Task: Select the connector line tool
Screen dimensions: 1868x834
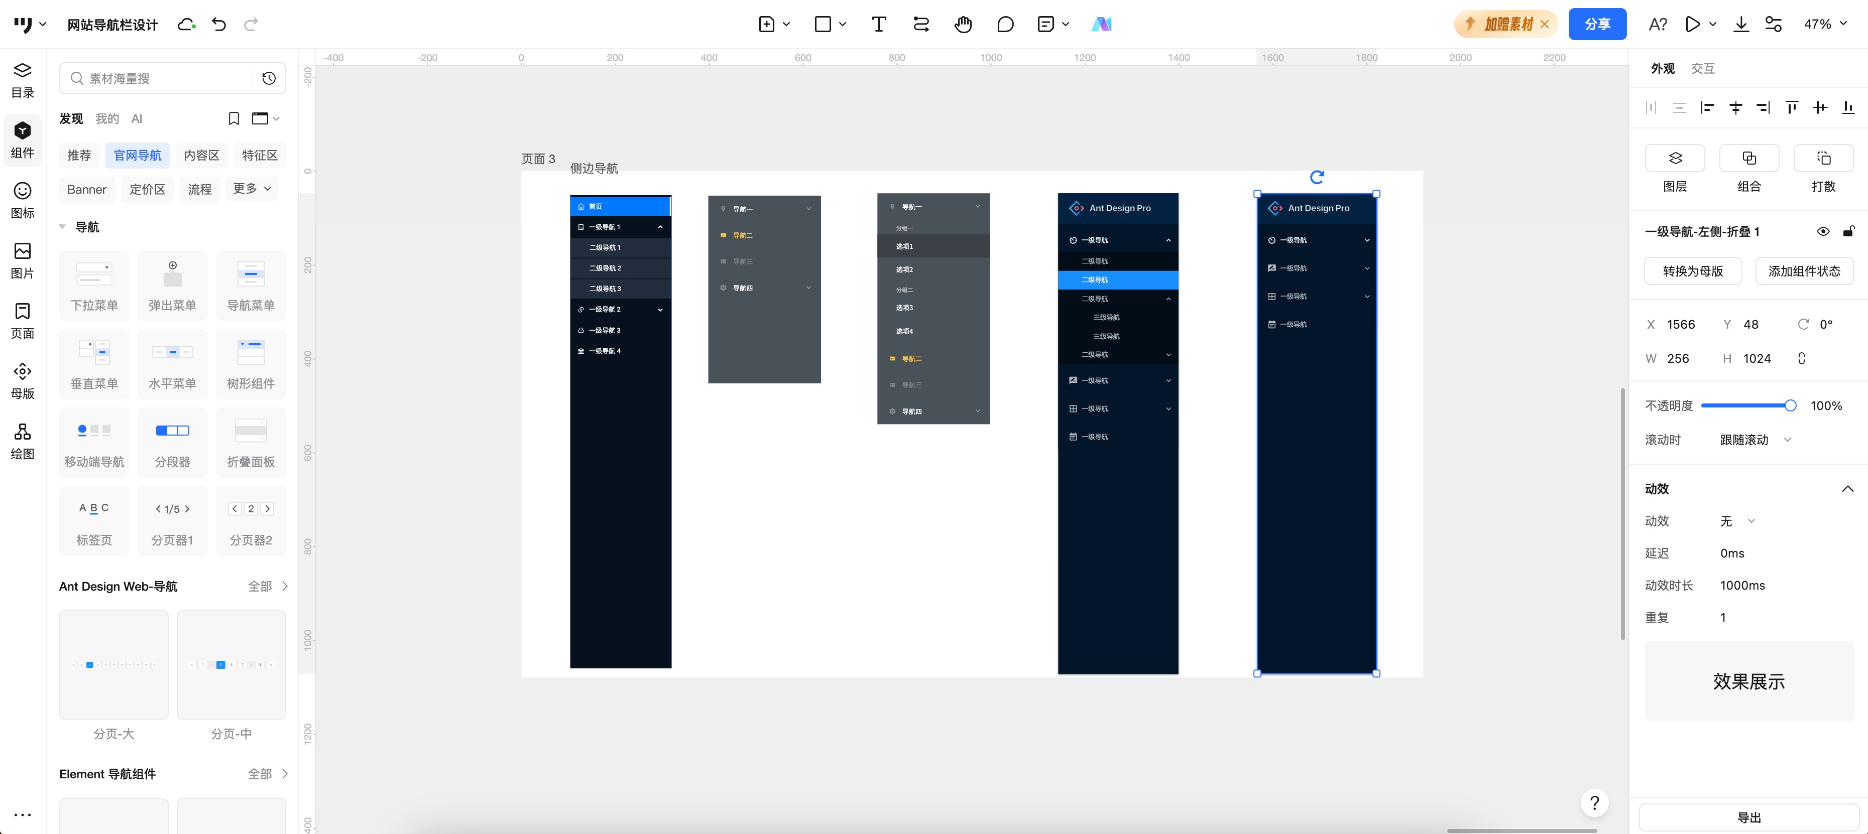Action: (x=921, y=24)
